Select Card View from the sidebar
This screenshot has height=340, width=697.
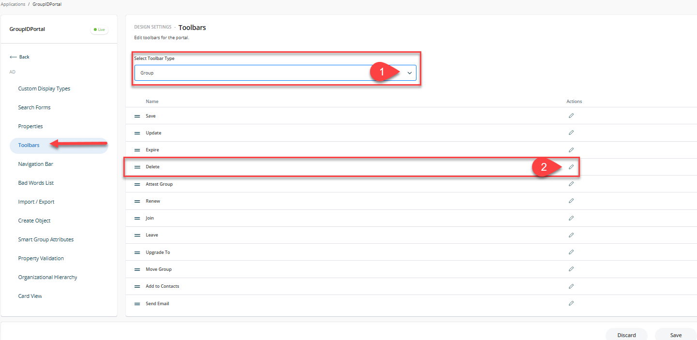(x=30, y=296)
